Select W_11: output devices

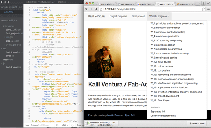click(x=161, y=66)
